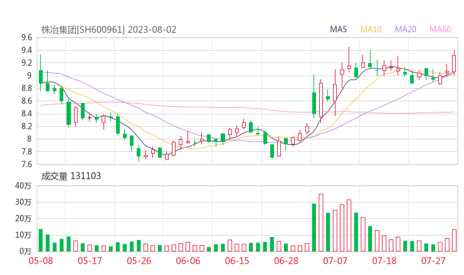Click the 8.4 price axis label
464x275 pixels.
(26, 114)
